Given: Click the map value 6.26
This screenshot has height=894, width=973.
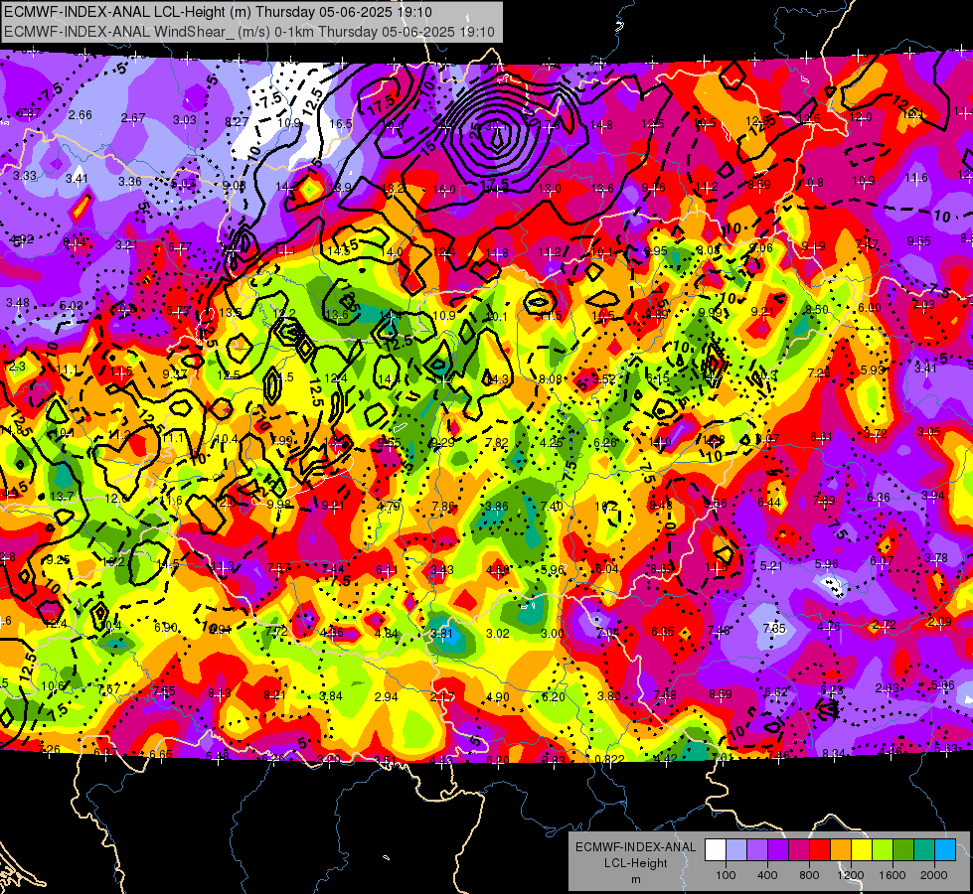Looking at the screenshot, I should (x=605, y=442).
